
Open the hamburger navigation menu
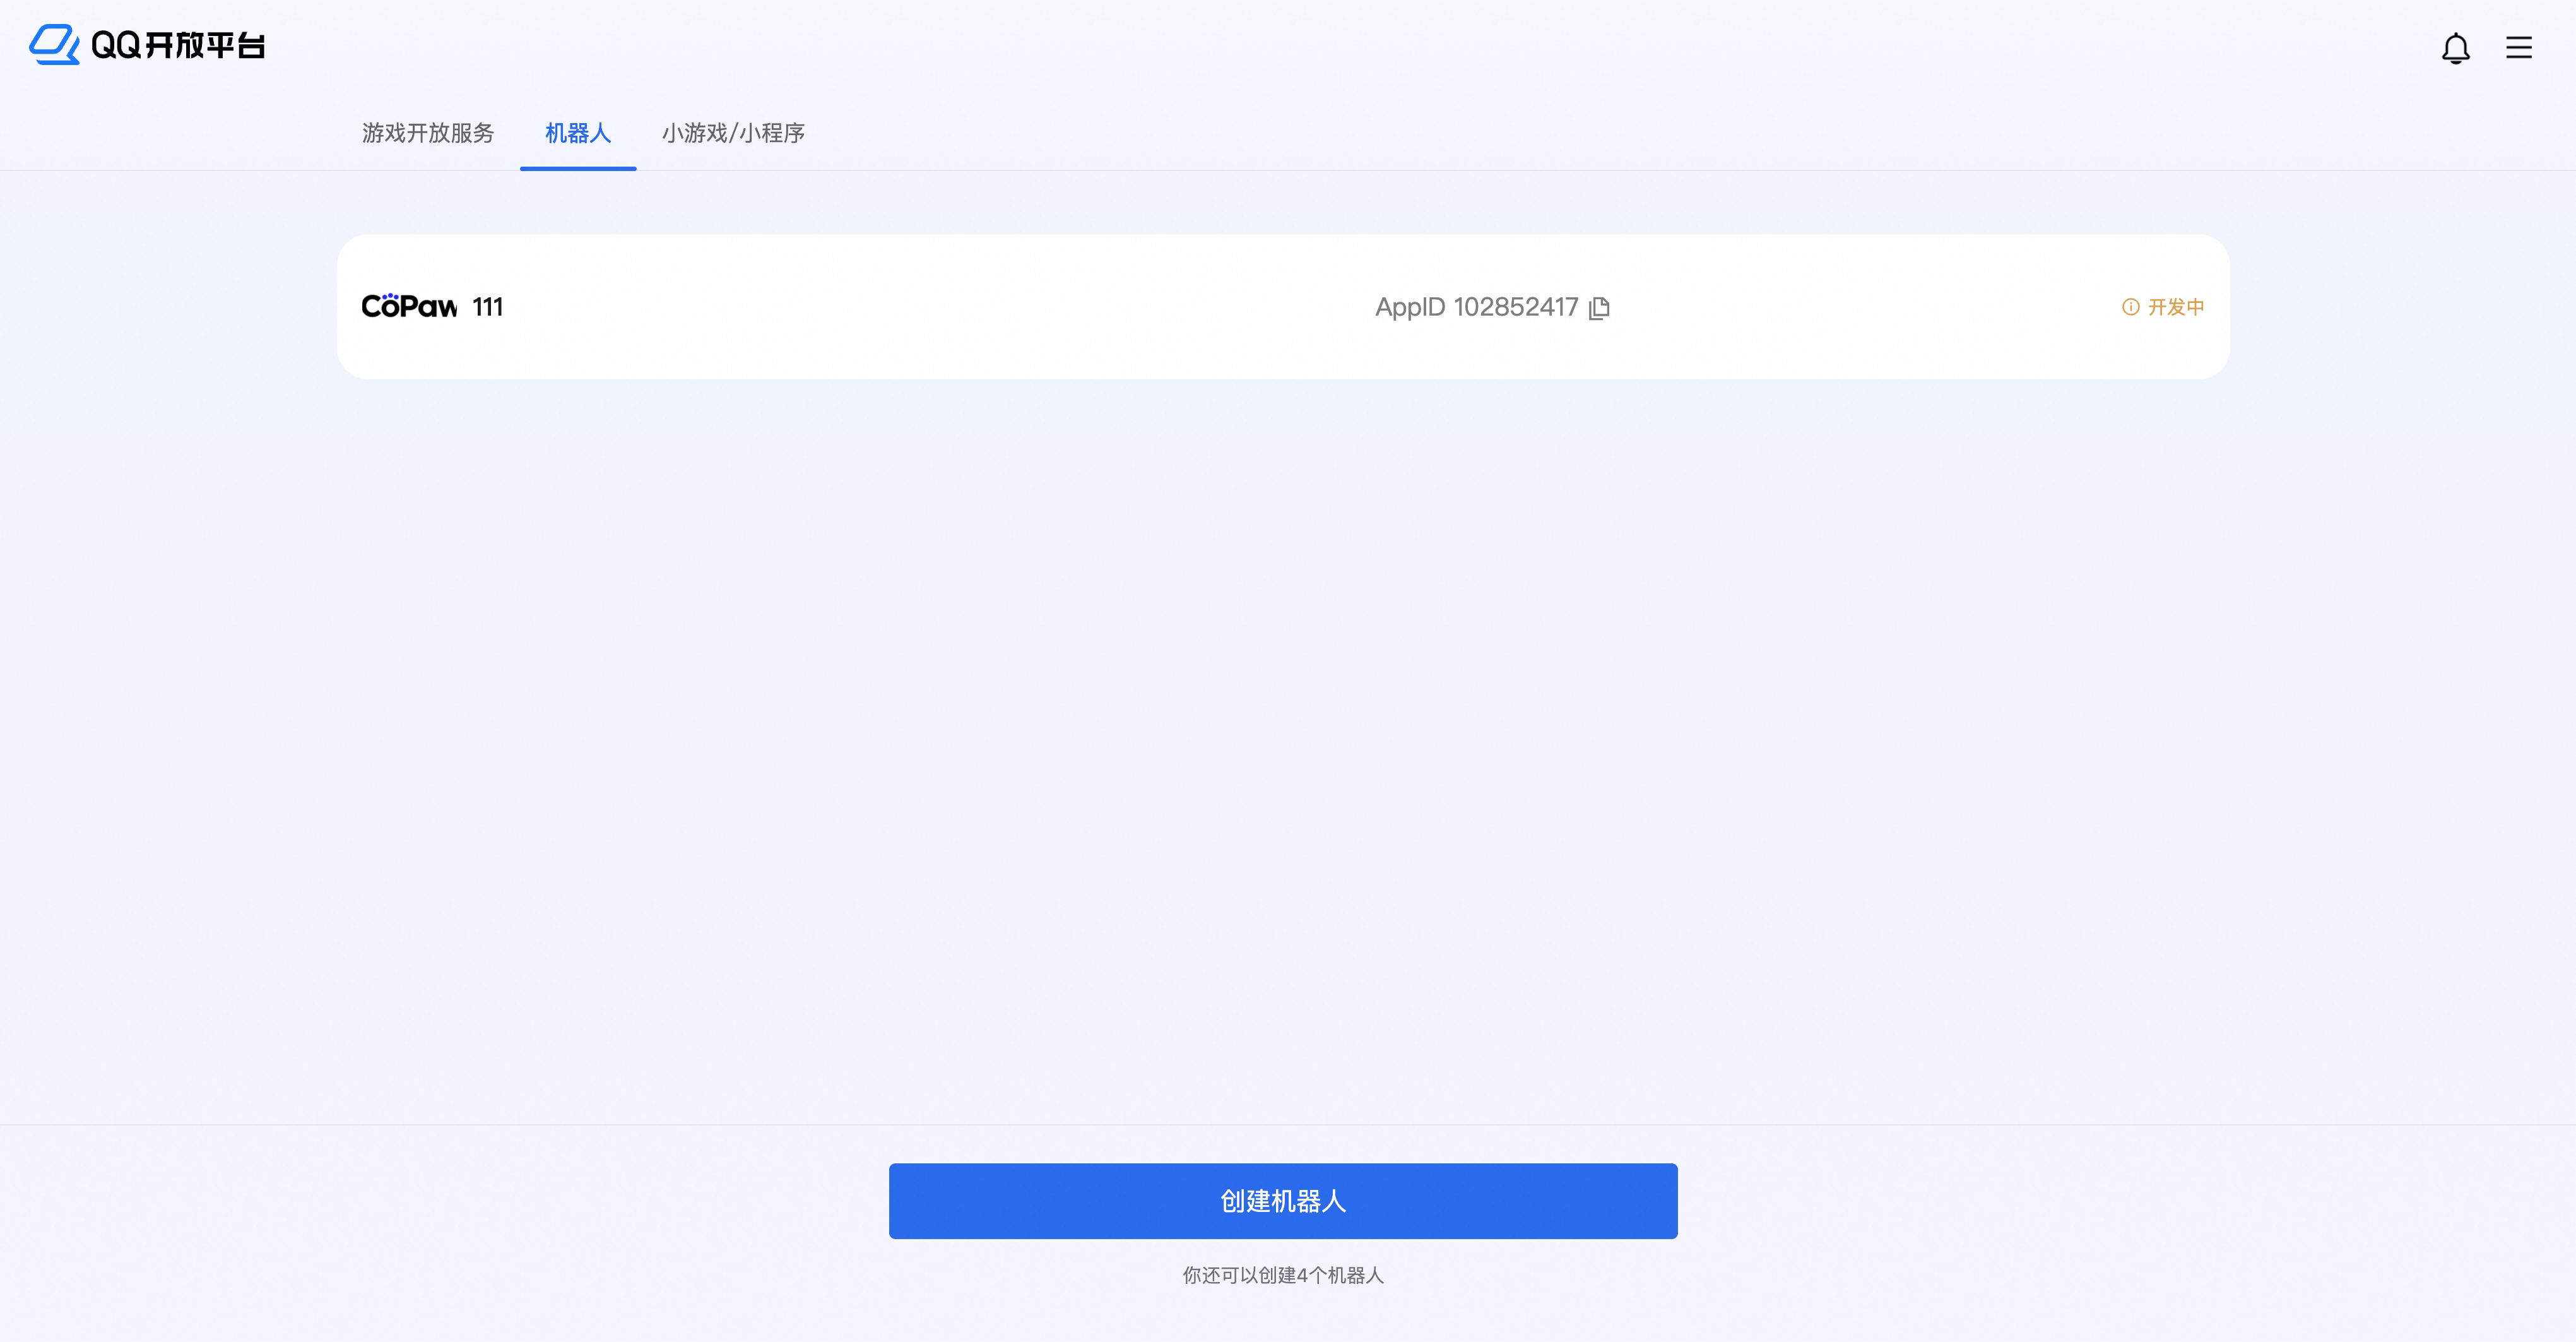tap(2519, 47)
